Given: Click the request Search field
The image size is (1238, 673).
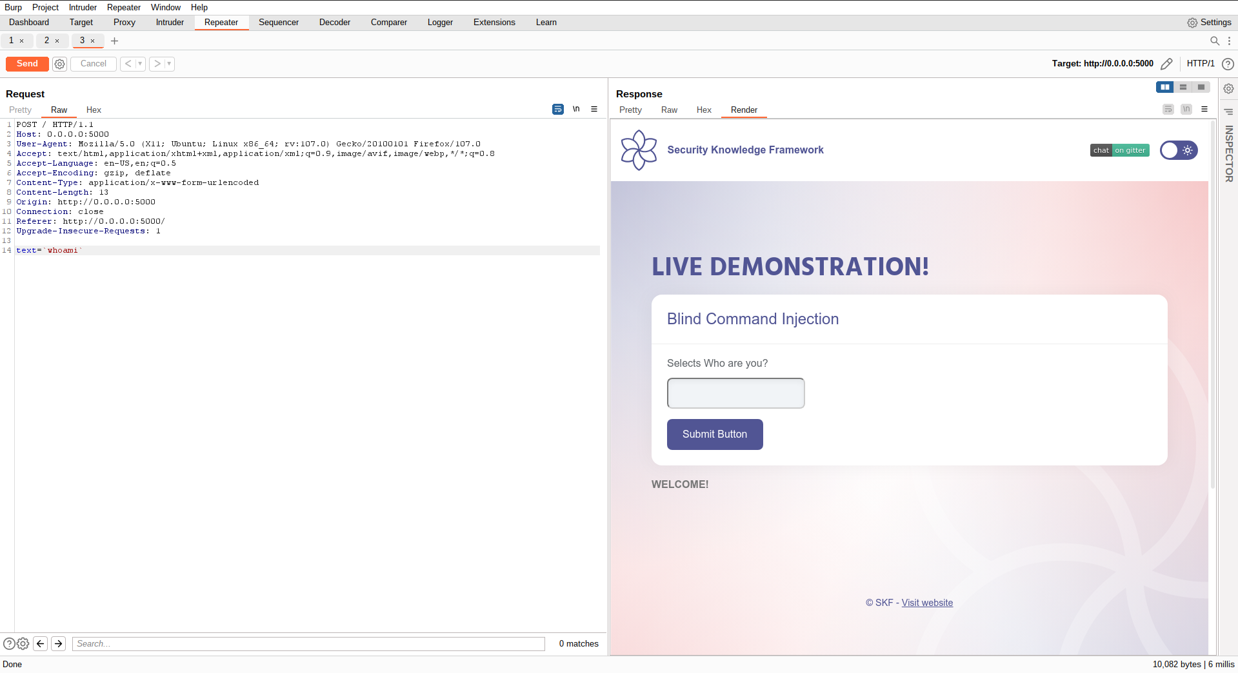Looking at the screenshot, I should tap(308, 643).
